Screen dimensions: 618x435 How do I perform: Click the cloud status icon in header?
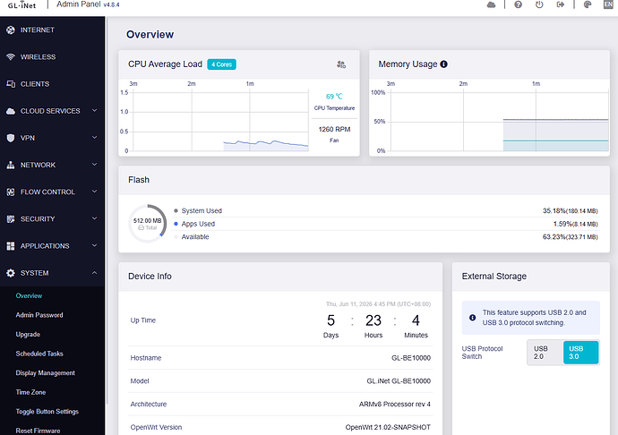click(491, 4)
